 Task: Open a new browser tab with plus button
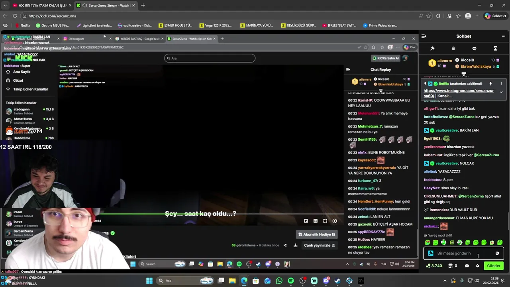143,5
